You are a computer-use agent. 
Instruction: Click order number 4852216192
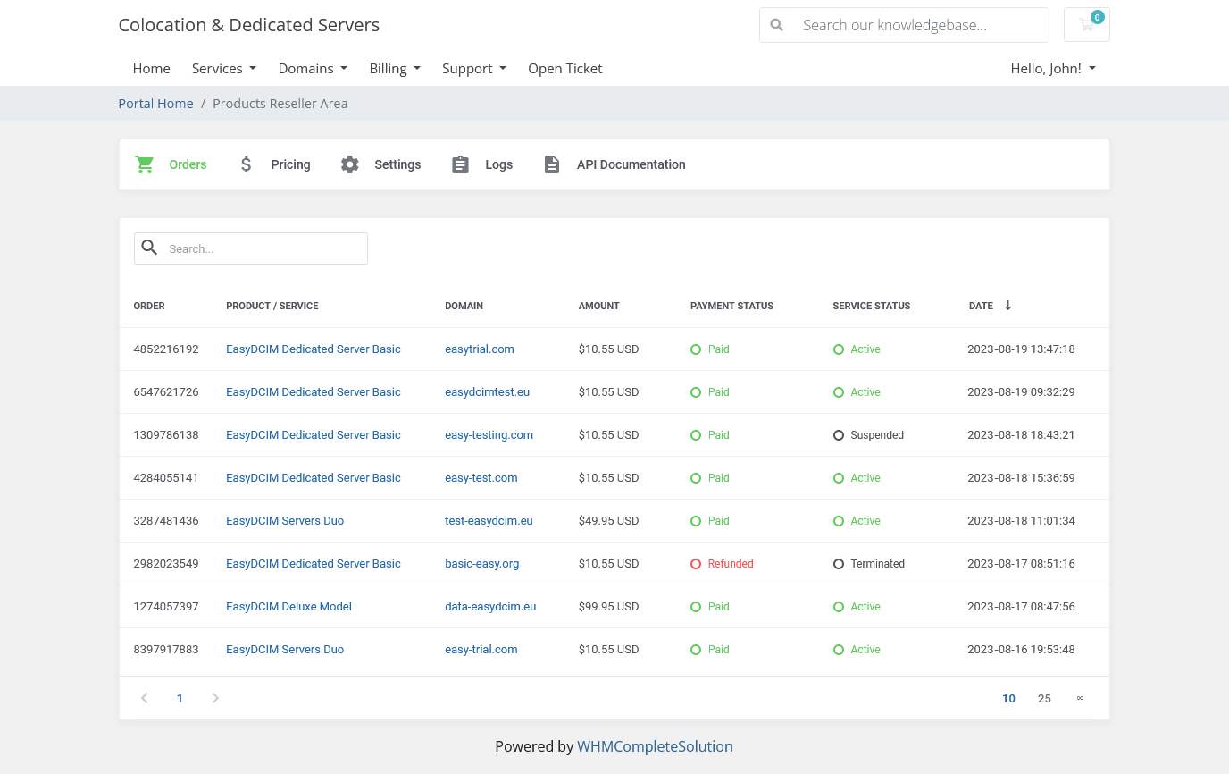166,349
